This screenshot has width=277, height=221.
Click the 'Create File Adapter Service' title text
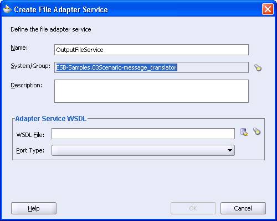coord(61,9)
